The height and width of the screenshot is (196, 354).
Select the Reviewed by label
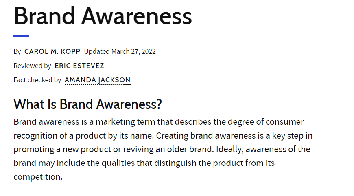pyautogui.click(x=32, y=66)
